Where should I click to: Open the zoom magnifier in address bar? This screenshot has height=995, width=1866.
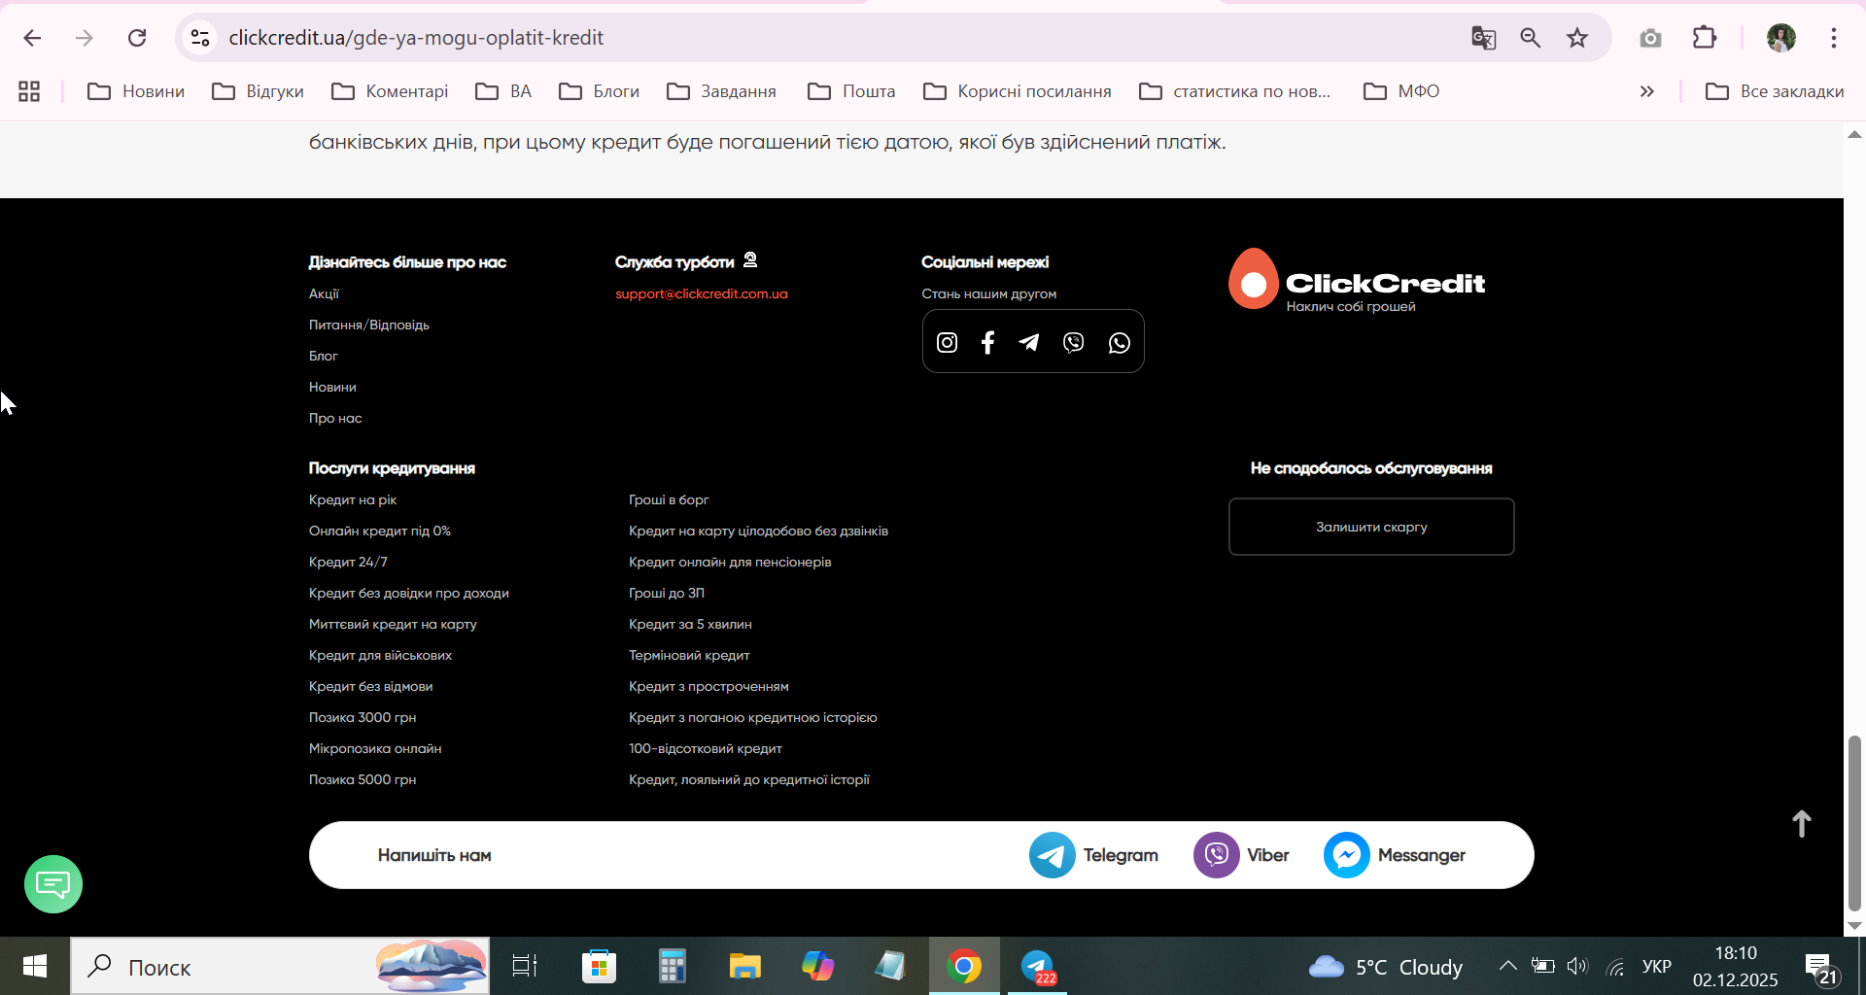point(1531,38)
